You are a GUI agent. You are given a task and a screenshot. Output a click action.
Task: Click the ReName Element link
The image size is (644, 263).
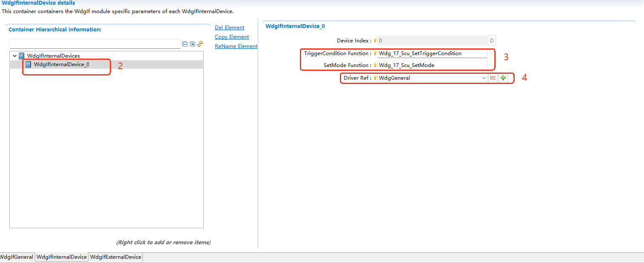[x=236, y=46]
